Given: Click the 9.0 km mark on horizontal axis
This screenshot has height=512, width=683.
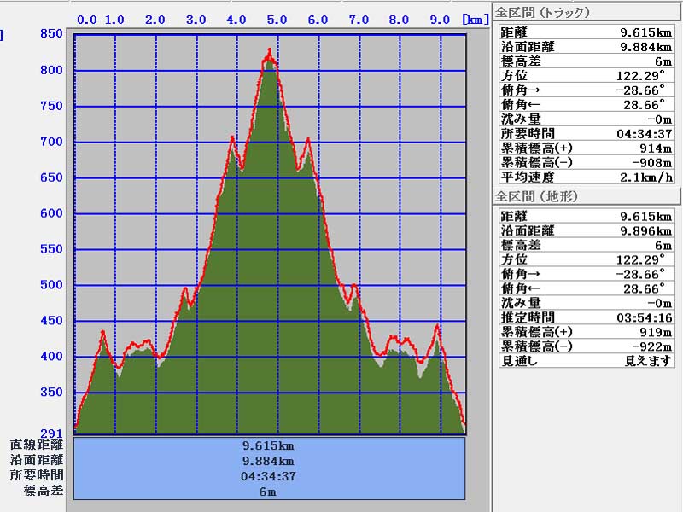Looking at the screenshot, I should 439,20.
